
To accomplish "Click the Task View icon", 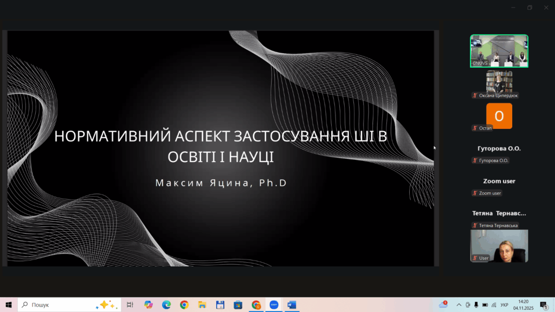I will coord(130,304).
